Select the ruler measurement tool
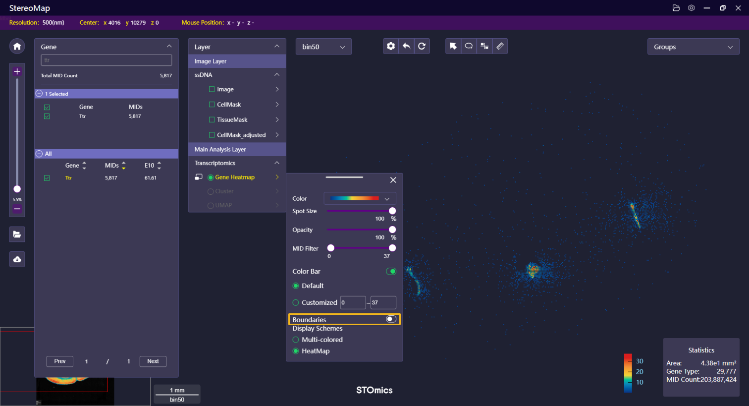The height and width of the screenshot is (406, 749). coord(500,46)
